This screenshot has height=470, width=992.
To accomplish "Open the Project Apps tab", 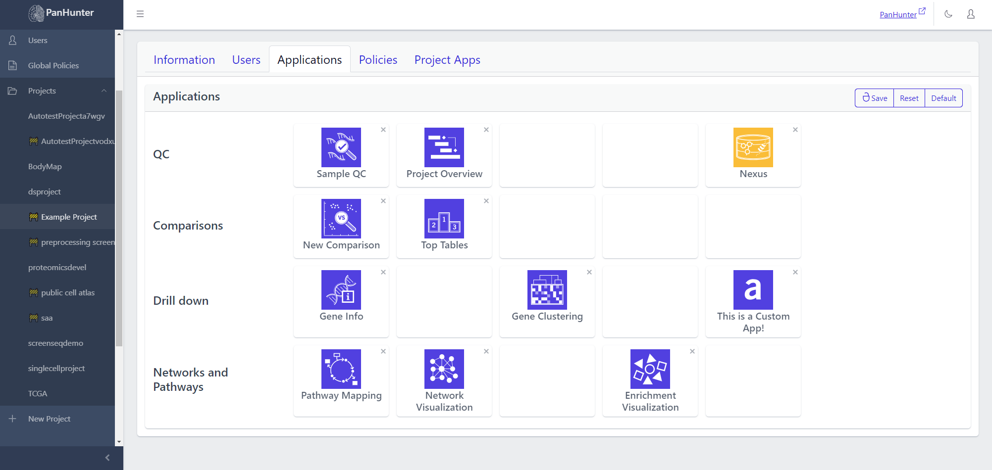I will 447,60.
